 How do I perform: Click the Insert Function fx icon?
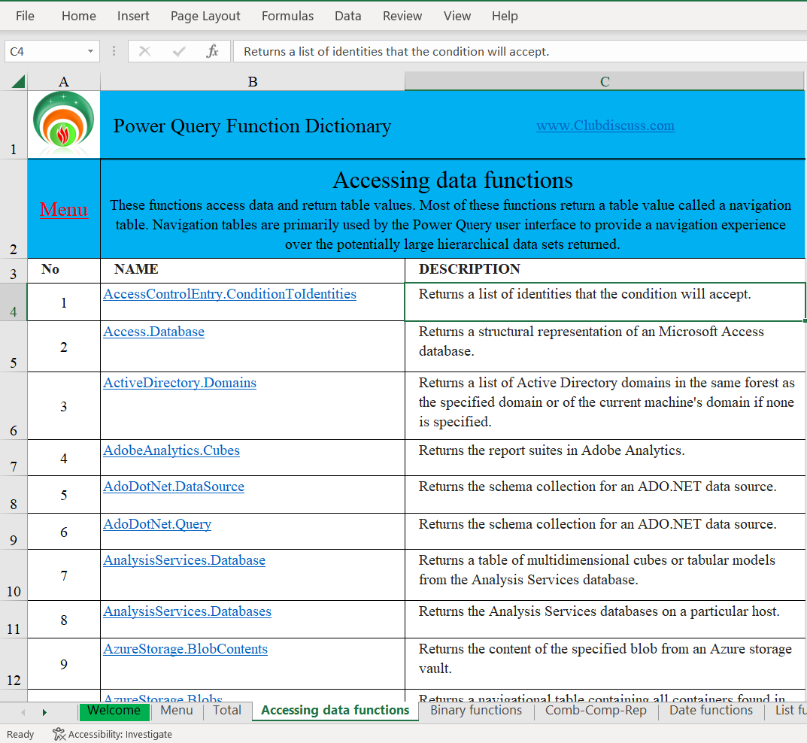pyautogui.click(x=212, y=51)
